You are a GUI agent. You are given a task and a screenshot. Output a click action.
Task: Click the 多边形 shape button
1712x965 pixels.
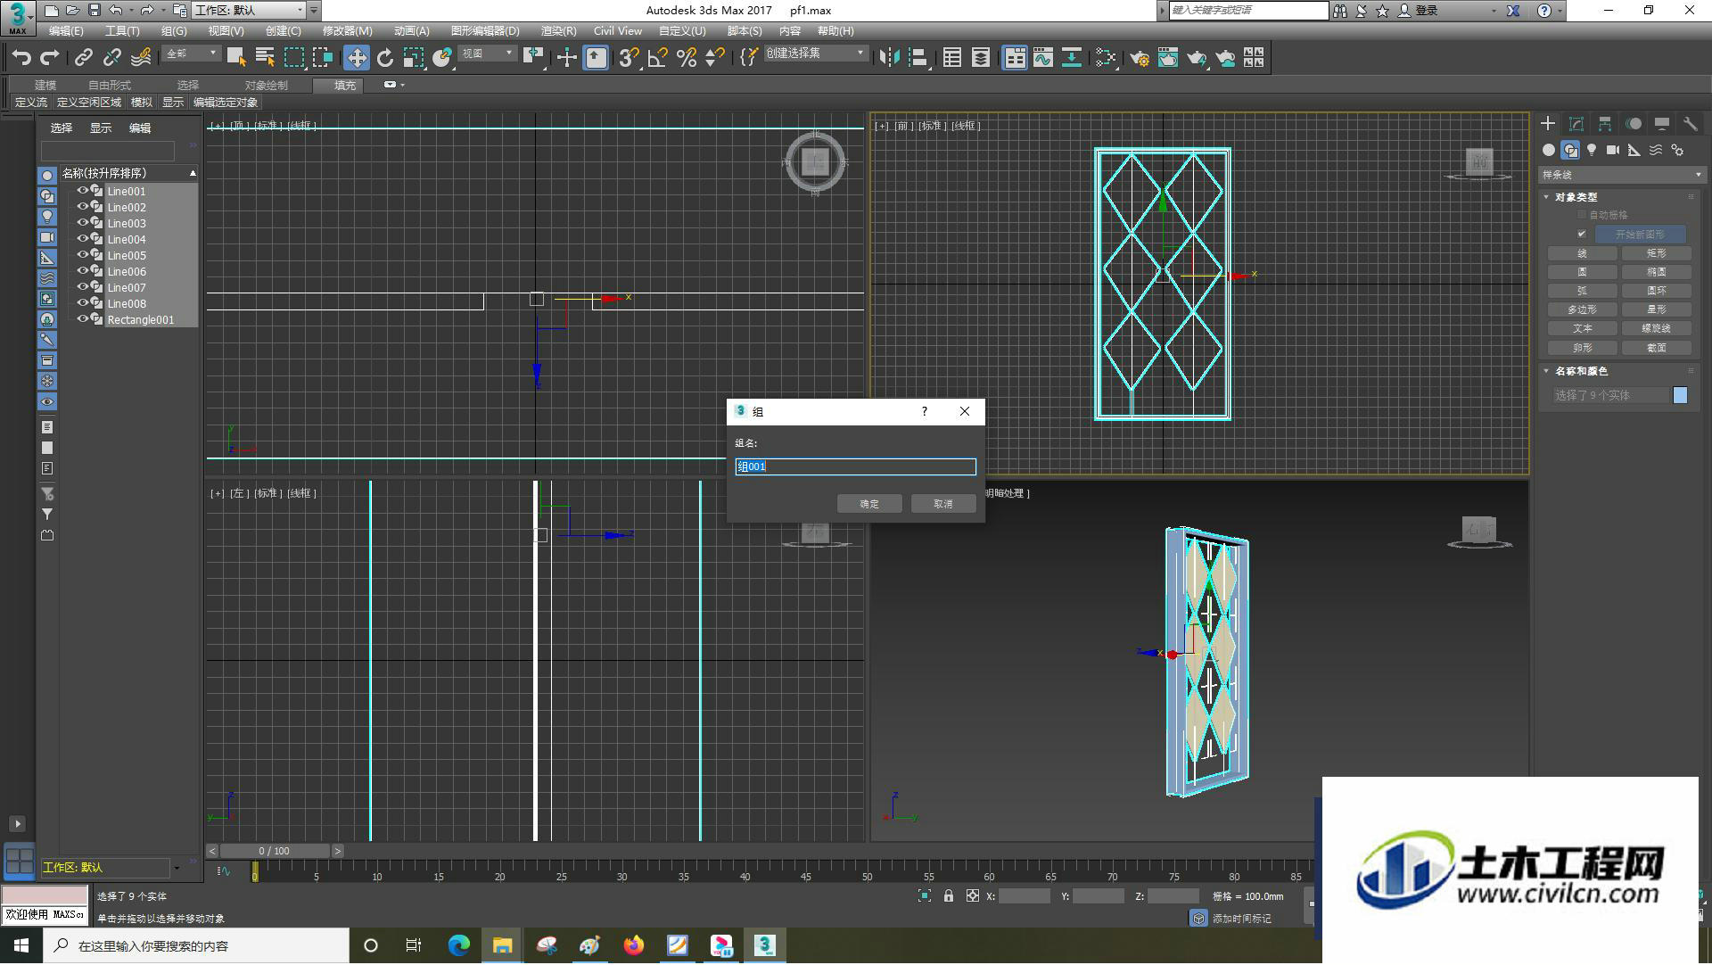pos(1582,309)
